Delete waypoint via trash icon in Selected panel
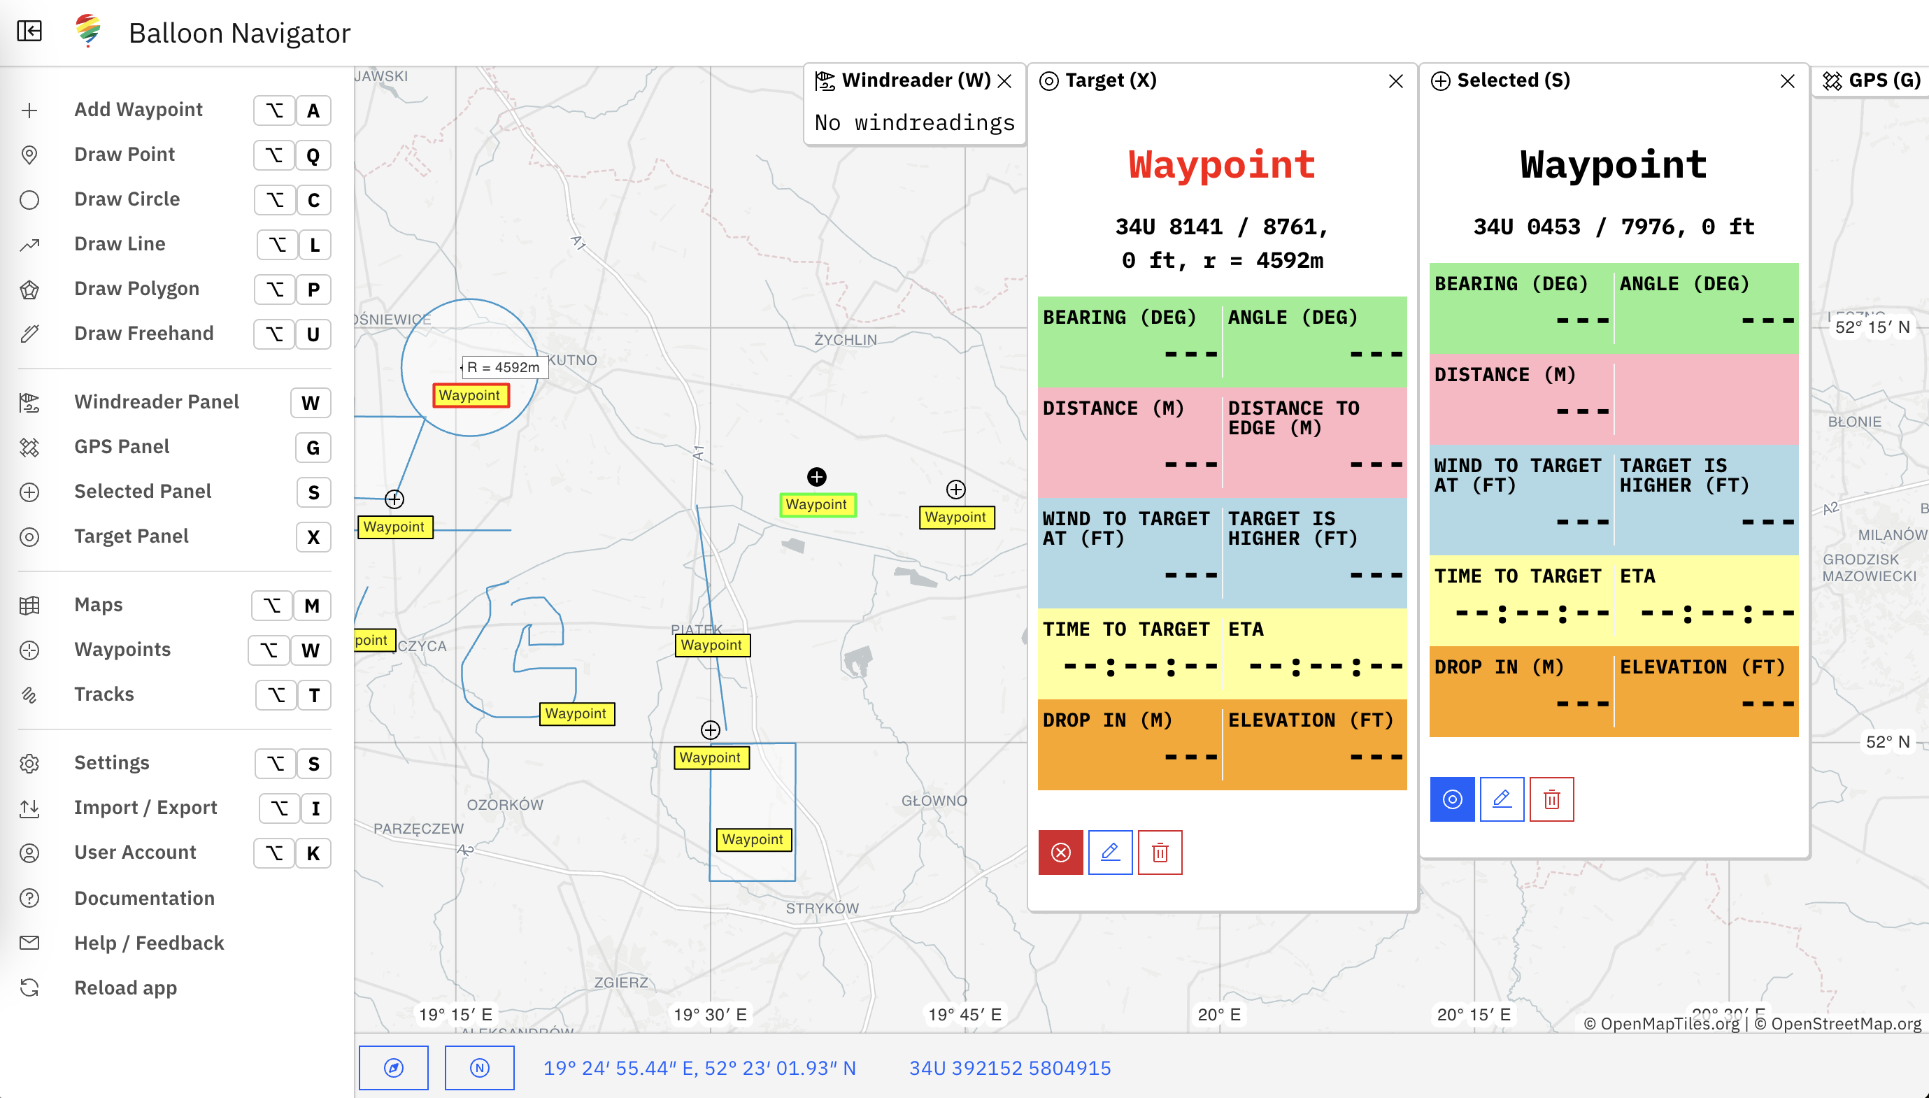Image resolution: width=1929 pixels, height=1098 pixels. [x=1551, y=799]
